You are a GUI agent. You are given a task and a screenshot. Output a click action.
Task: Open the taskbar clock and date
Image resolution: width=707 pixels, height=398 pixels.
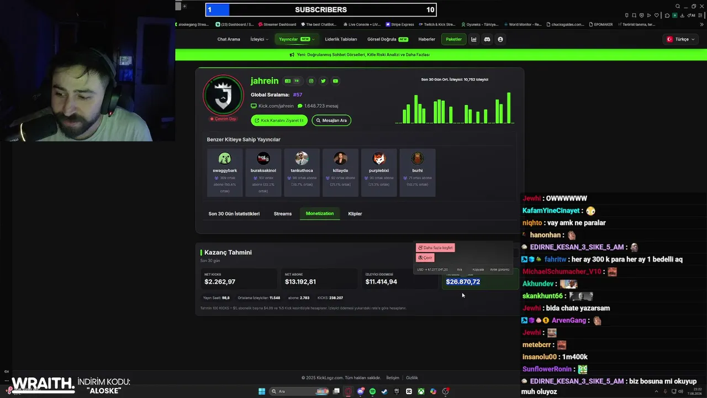(x=694, y=391)
